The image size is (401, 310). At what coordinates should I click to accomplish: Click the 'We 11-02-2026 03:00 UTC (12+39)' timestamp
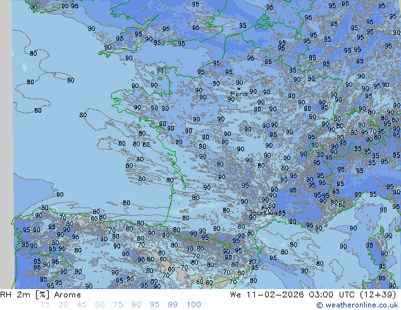pyautogui.click(x=313, y=295)
